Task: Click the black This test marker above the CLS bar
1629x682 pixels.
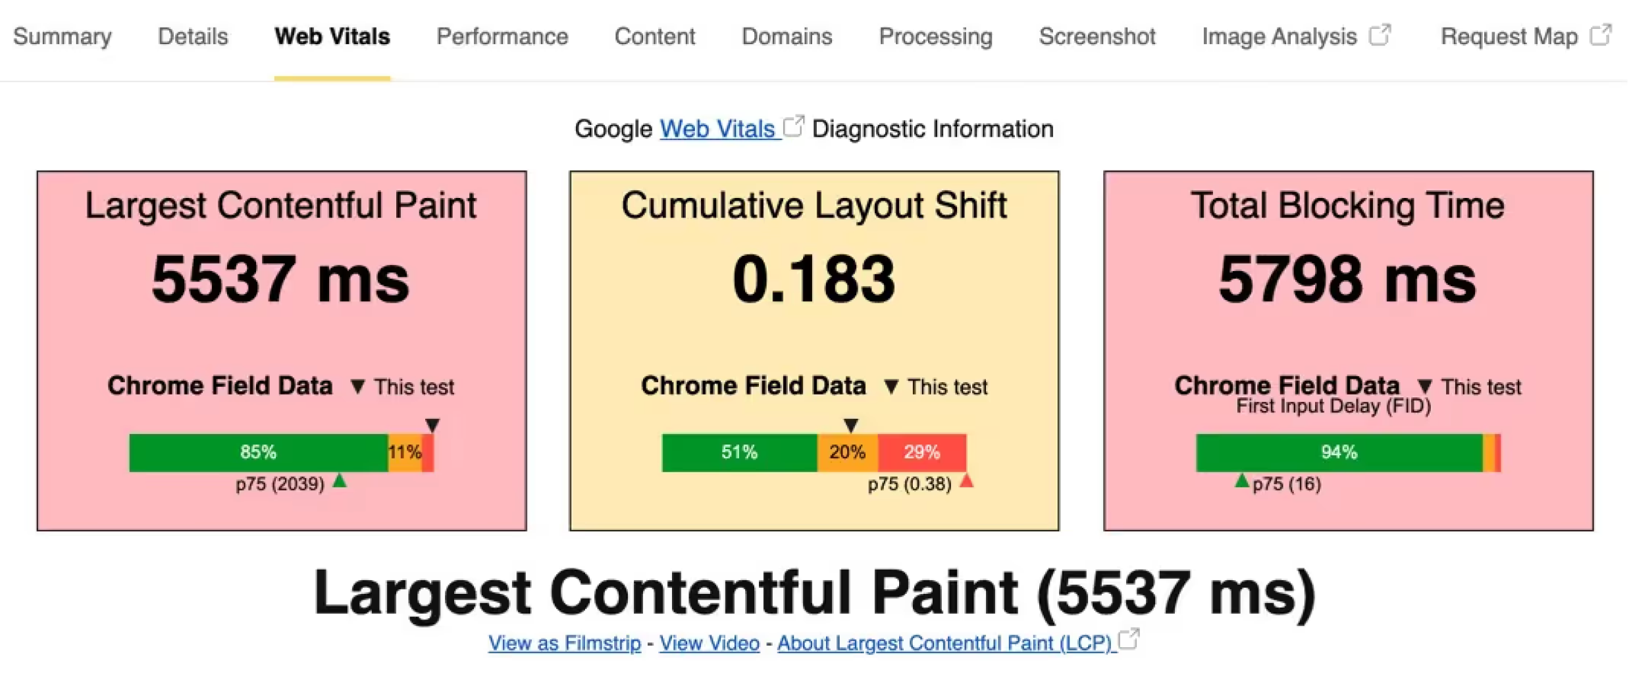Action: tap(851, 425)
